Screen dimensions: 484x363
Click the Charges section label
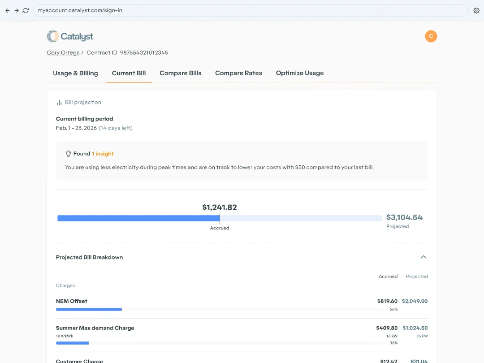65,285
